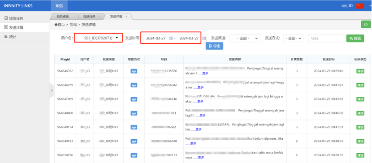The width and height of the screenshot is (372, 163).
Task: Click the China flag language icon
Action: (x=360, y=6)
